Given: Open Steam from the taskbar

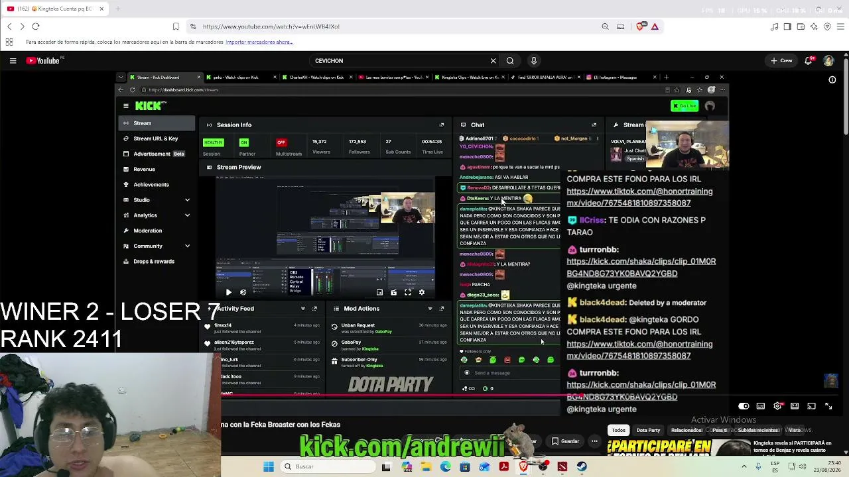Looking at the screenshot, I should [x=582, y=467].
